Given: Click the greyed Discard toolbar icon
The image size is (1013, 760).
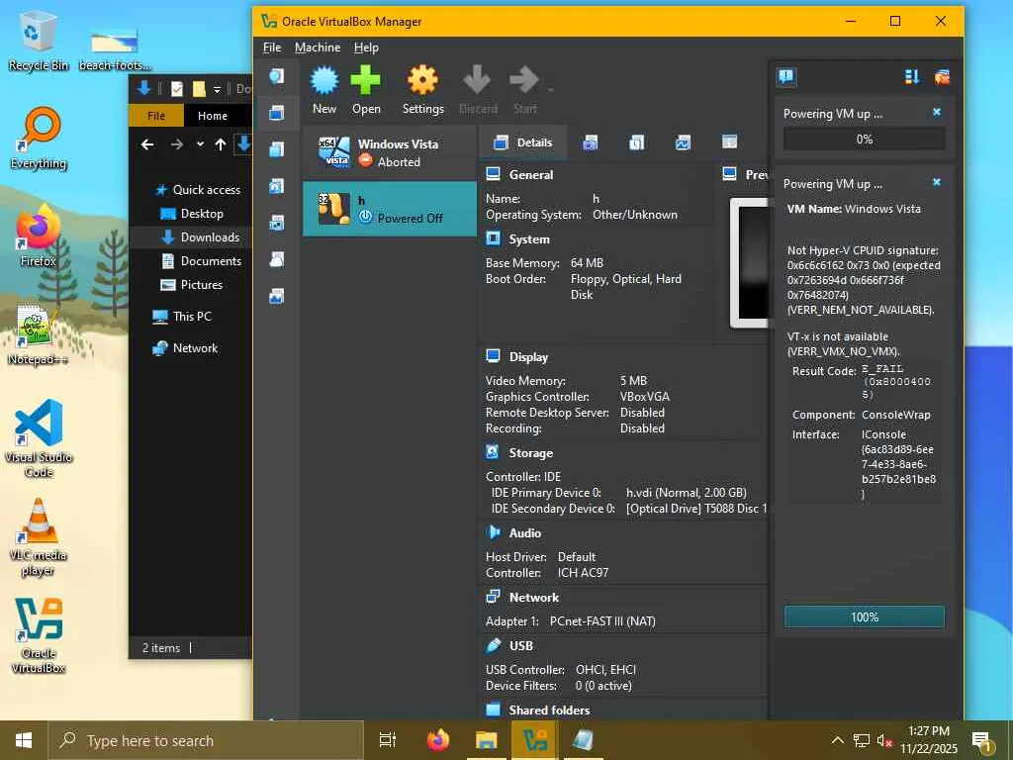Looking at the screenshot, I should coord(478,89).
